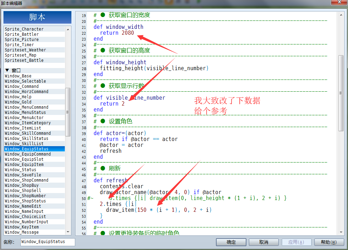Open the Window_EquipItem script
The width and height of the screenshot is (348, 250).
[x=34, y=165]
